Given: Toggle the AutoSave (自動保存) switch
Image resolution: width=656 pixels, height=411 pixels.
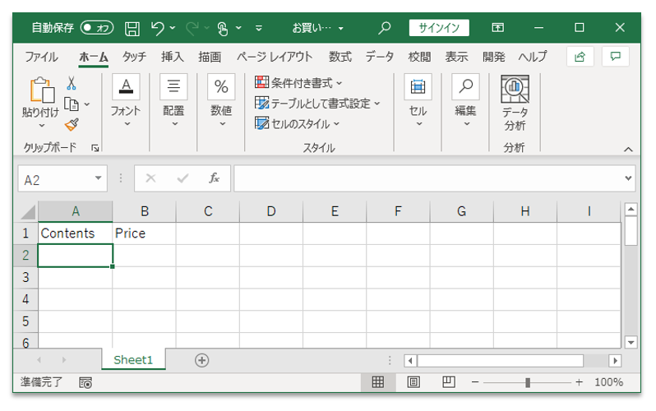Looking at the screenshot, I should click(x=97, y=28).
